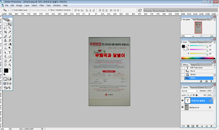Select the Custom Shape tool
The height and width of the screenshot is (130, 219).
(10, 56)
